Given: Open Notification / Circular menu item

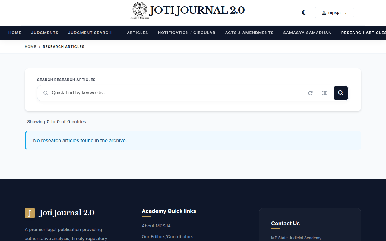Looking at the screenshot, I should tap(187, 33).
